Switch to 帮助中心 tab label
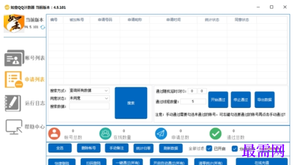 click(35, 127)
